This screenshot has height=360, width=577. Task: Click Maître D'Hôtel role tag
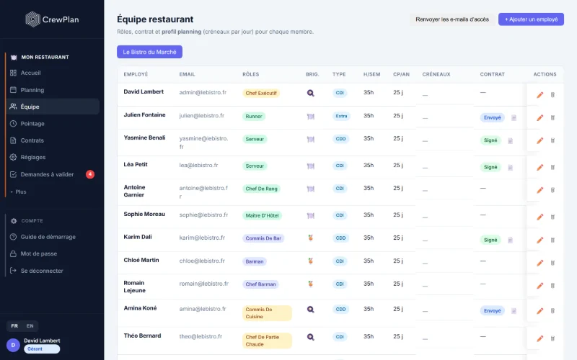pos(262,215)
